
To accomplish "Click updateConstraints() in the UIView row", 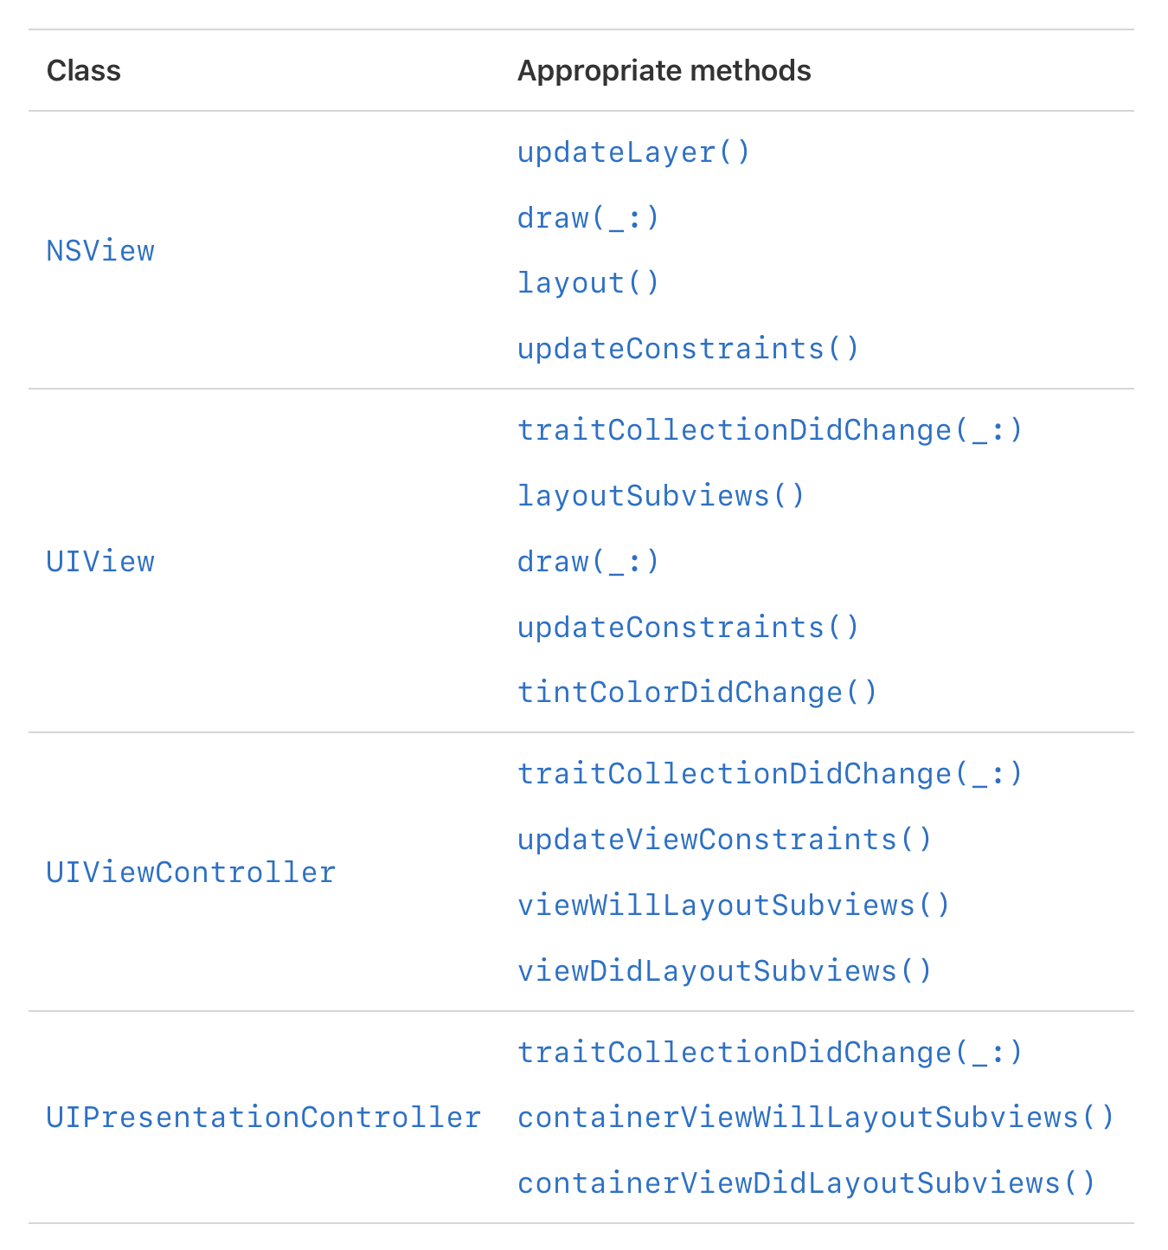I will tap(688, 628).
